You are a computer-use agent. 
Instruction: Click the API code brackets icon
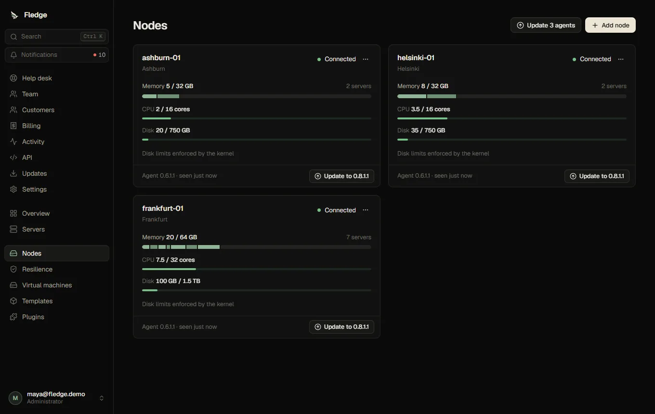point(13,157)
